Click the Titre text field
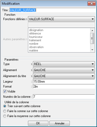Viewport: 97px width, 127px height. coord(53,10)
